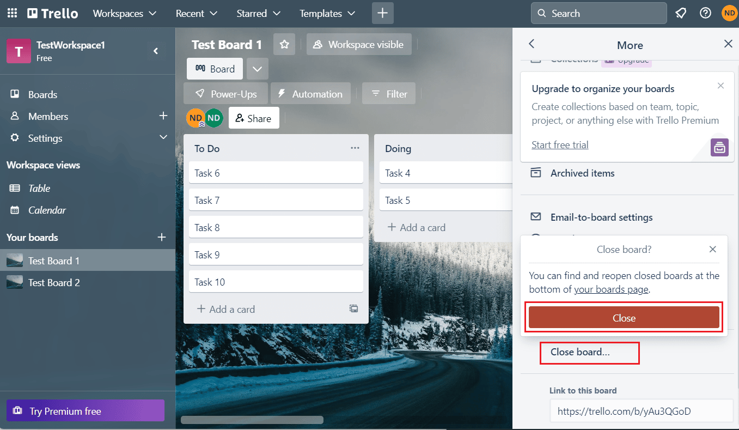Click the orange ND member avatar

pyautogui.click(x=195, y=118)
